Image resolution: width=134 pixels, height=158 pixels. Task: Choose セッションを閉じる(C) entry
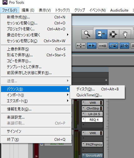tap(36, 41)
